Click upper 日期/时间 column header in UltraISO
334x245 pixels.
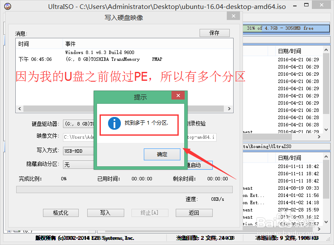pos(299,51)
